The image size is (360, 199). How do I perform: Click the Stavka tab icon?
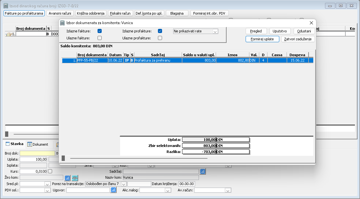coord(8,144)
